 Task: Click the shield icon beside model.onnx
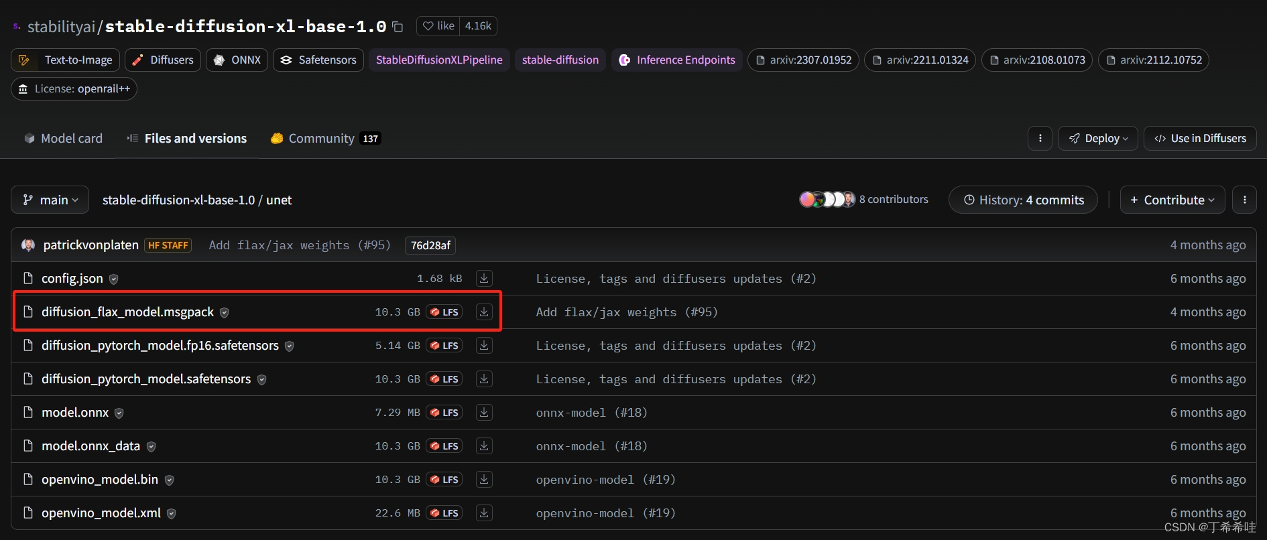click(119, 413)
